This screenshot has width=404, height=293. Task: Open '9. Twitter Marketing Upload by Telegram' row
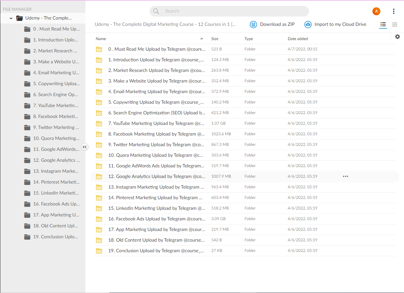(245, 145)
